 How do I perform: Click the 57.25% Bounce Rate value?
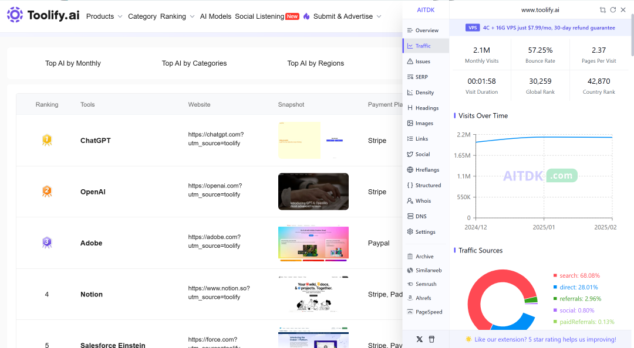[540, 50]
